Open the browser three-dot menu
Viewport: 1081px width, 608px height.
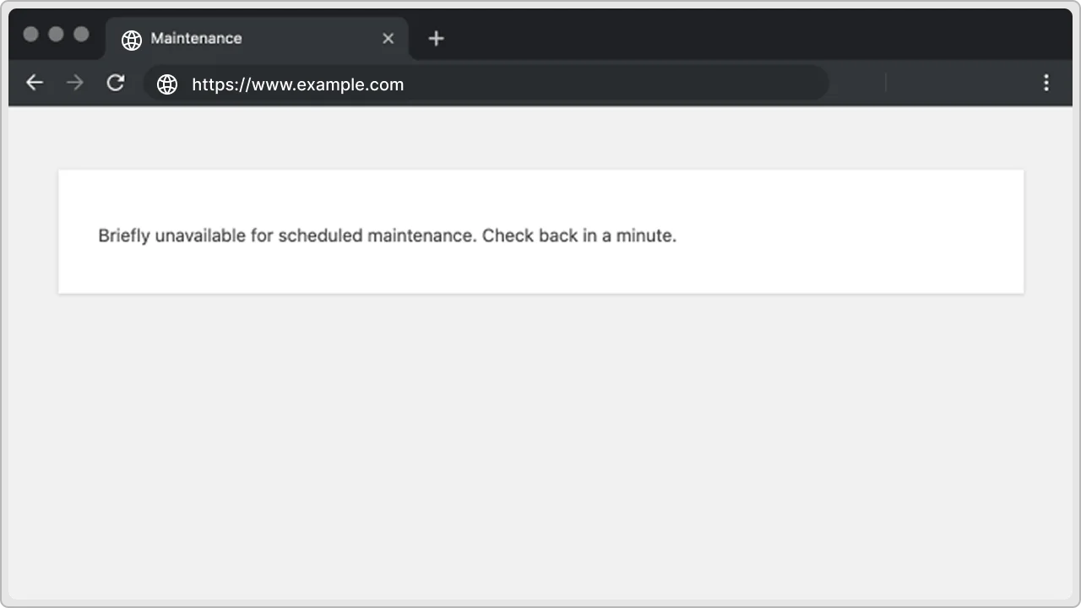1046,83
